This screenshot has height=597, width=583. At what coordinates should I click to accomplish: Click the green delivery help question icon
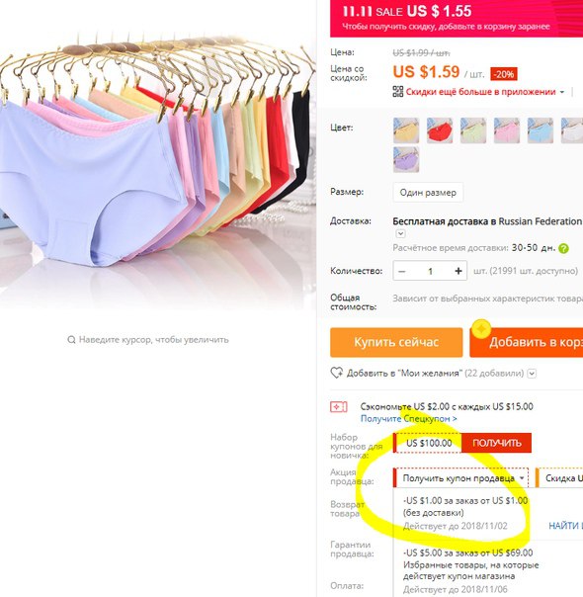pos(563,249)
